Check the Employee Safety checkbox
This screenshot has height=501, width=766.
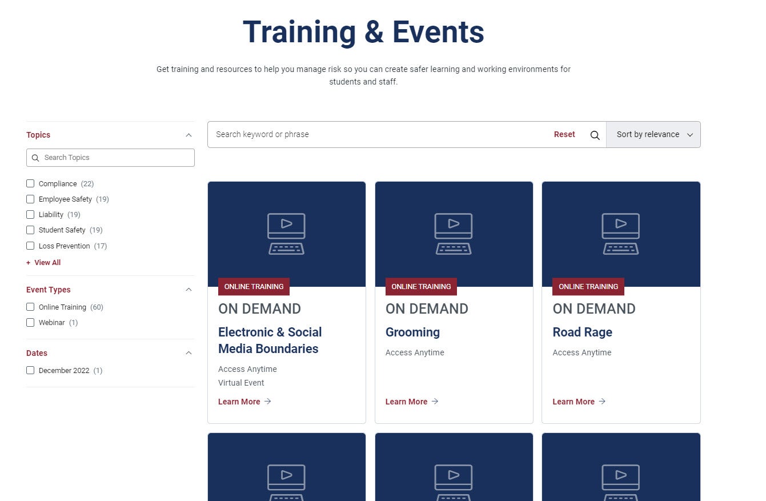coord(30,199)
